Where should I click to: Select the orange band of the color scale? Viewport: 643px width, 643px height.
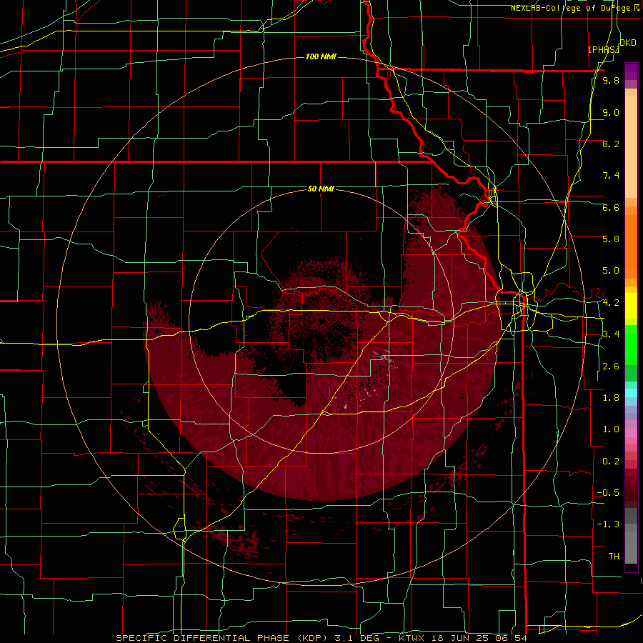(x=631, y=246)
